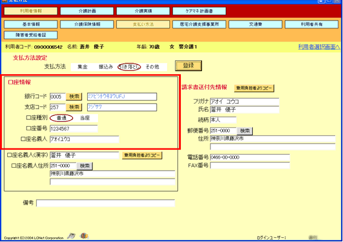Click 検索 next to 郵便番号 field
Viewport: 343px width, 242px height.
[245, 131]
